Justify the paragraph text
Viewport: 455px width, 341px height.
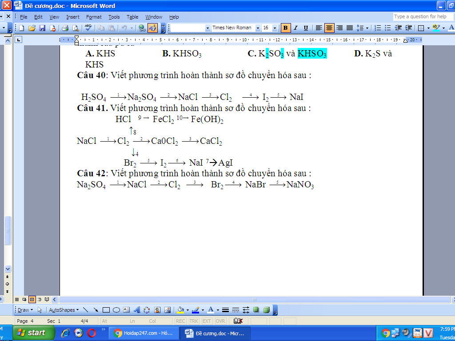[350, 28]
